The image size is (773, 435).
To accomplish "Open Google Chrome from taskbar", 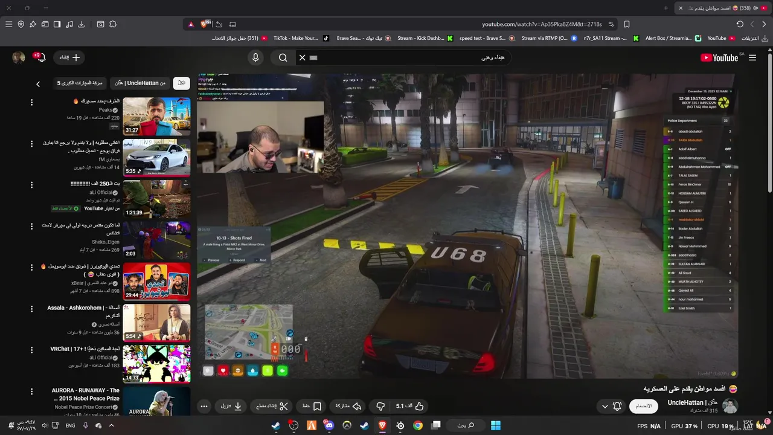I will tap(418, 425).
